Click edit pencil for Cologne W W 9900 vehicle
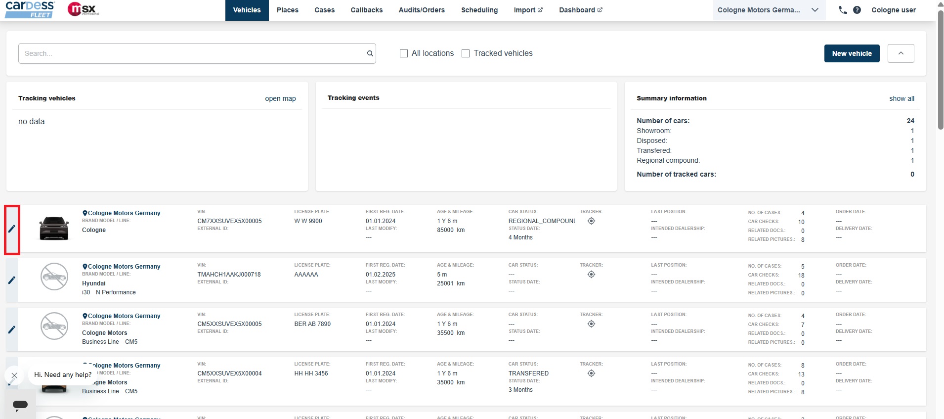Screen dimensions: 944x419 point(12,229)
